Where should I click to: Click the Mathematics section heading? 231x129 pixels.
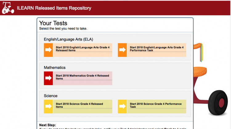[x=55, y=68]
